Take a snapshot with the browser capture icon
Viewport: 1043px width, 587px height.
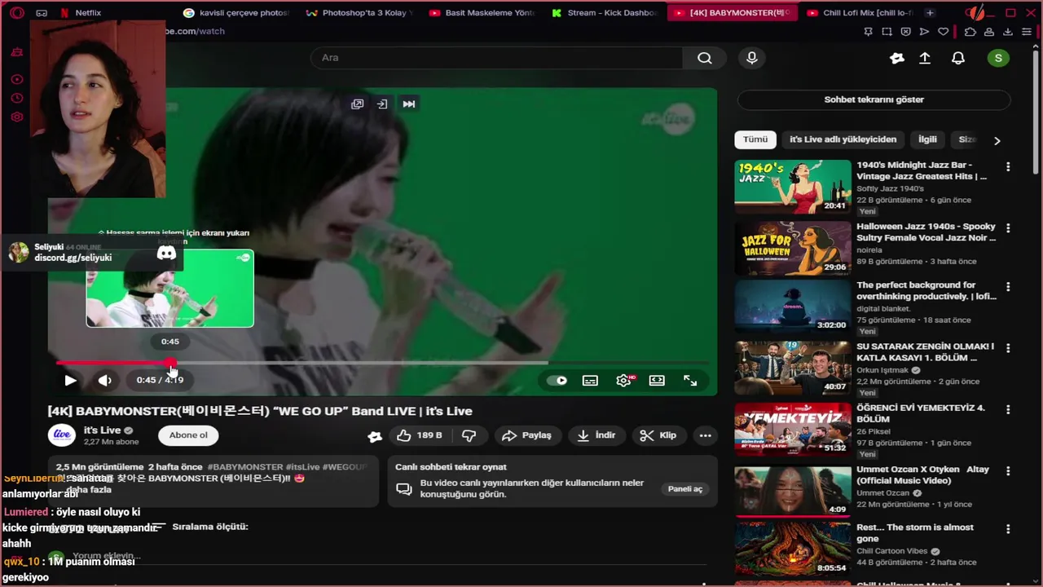[x=887, y=32]
